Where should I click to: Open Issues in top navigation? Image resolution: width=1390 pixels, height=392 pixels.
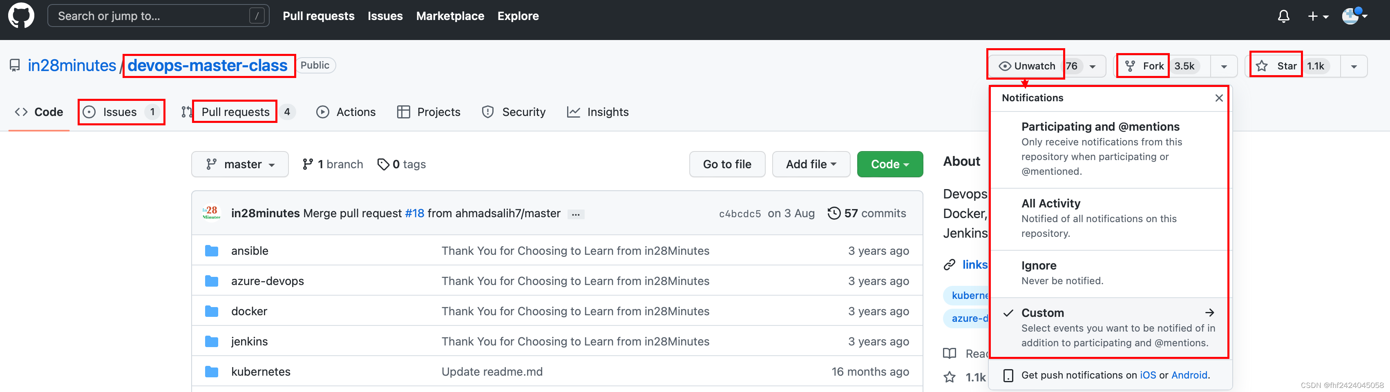[x=385, y=16]
